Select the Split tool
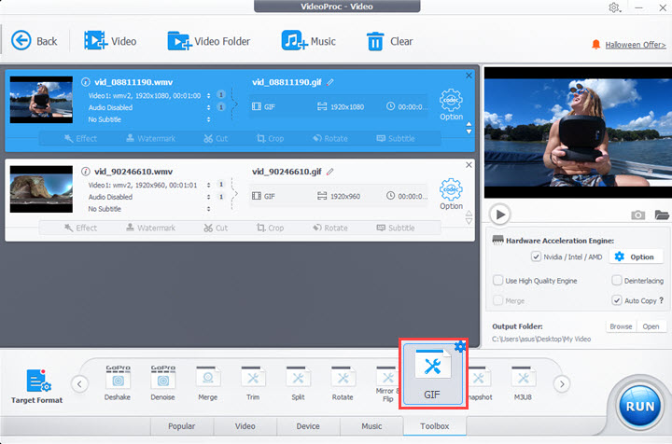 click(298, 382)
